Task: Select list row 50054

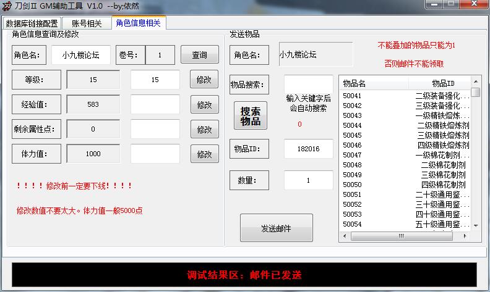Action: [x=405, y=224]
